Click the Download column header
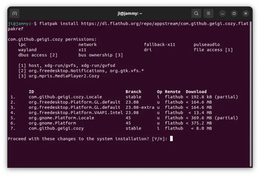The width and height of the screenshot is (260, 176). pyautogui.click(x=196, y=92)
